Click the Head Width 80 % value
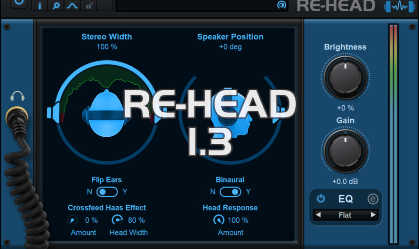419x249 pixels. [136, 220]
